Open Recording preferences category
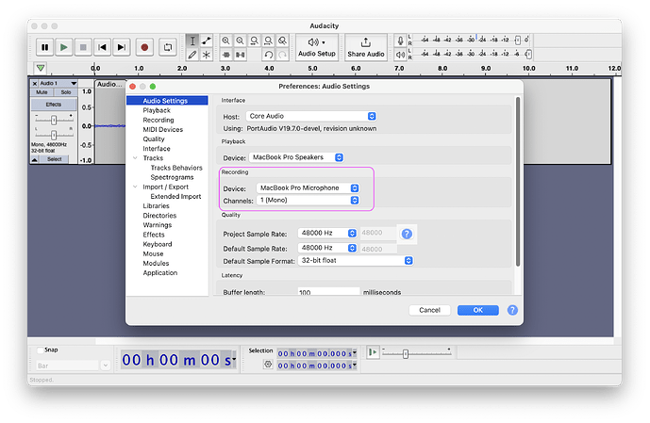The width and height of the screenshot is (650, 423). click(x=158, y=120)
